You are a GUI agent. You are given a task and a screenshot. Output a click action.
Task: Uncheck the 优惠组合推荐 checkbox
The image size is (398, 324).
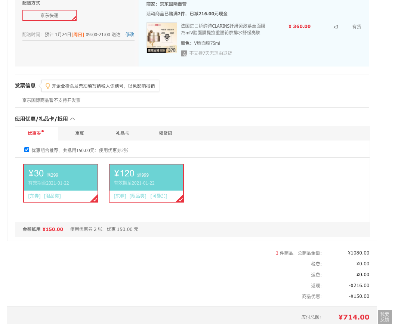point(27,150)
